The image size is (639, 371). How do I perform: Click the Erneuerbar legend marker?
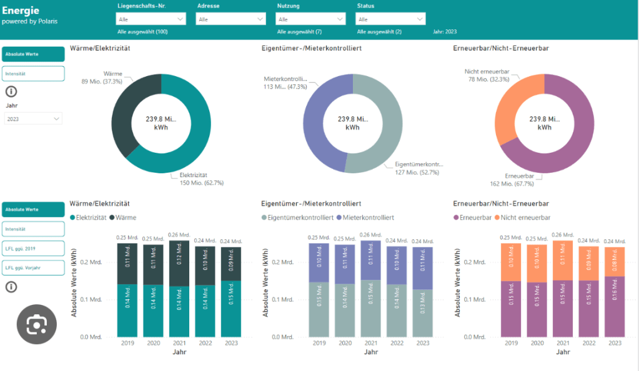[x=456, y=218]
